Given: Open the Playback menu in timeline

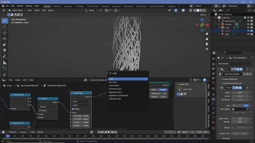Looking at the screenshot, I should (14, 132).
